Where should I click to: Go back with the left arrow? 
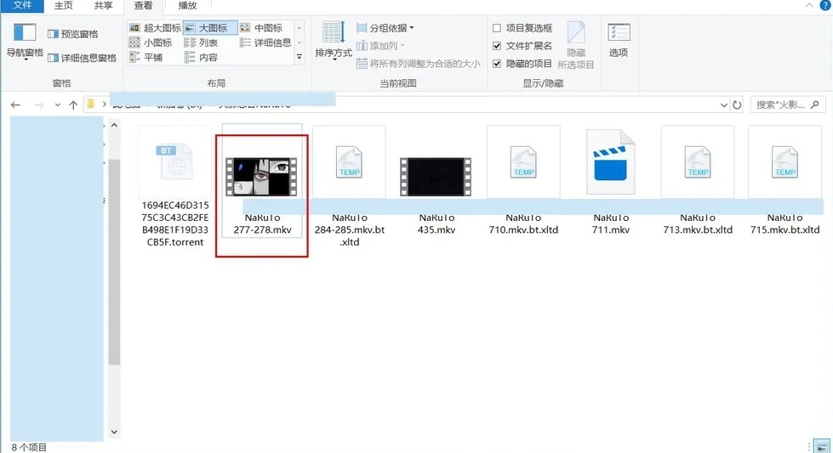click(15, 105)
